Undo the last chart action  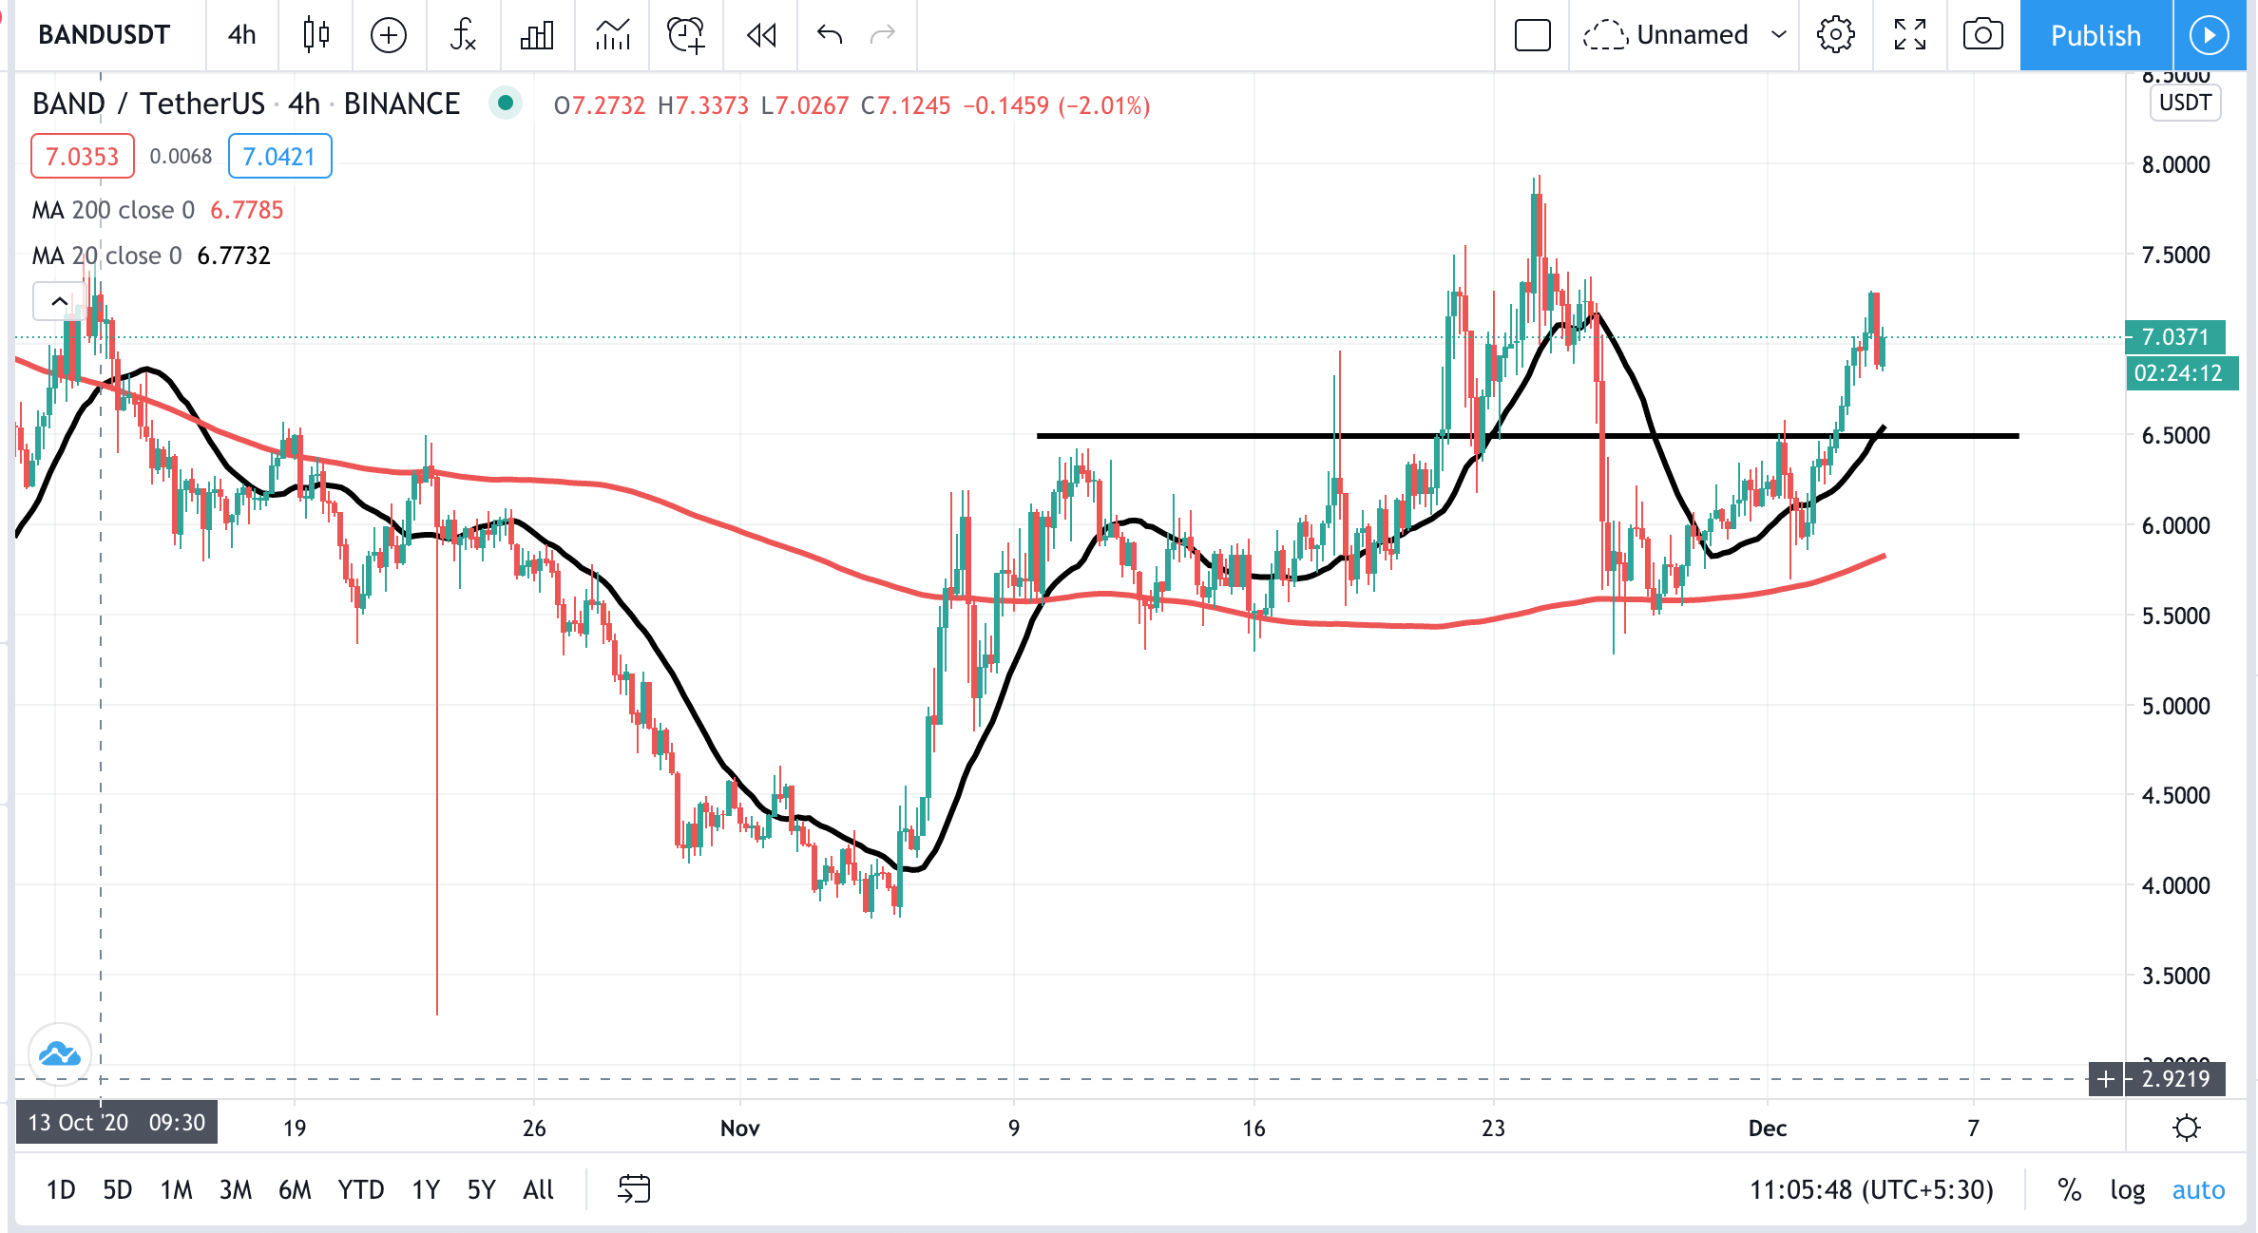pyautogui.click(x=830, y=35)
